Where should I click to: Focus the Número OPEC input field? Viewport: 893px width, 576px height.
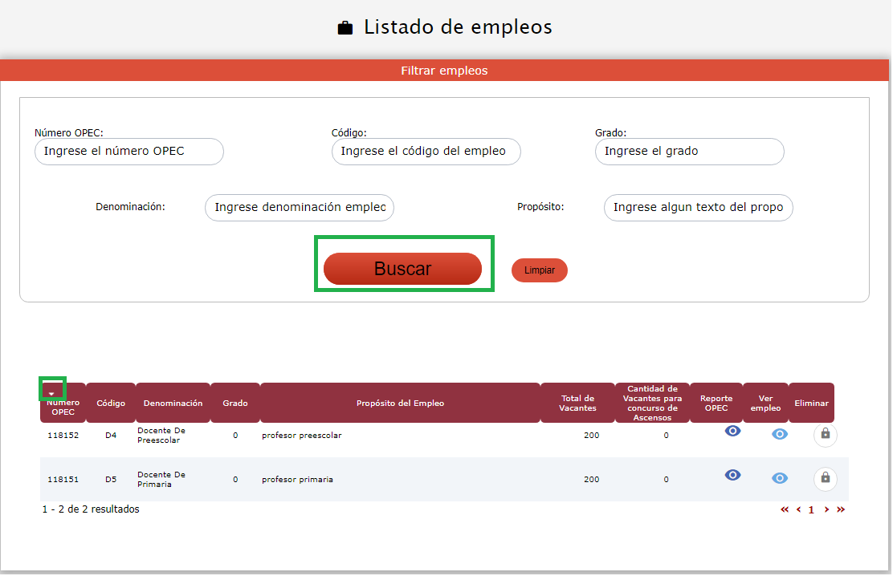[x=128, y=152]
